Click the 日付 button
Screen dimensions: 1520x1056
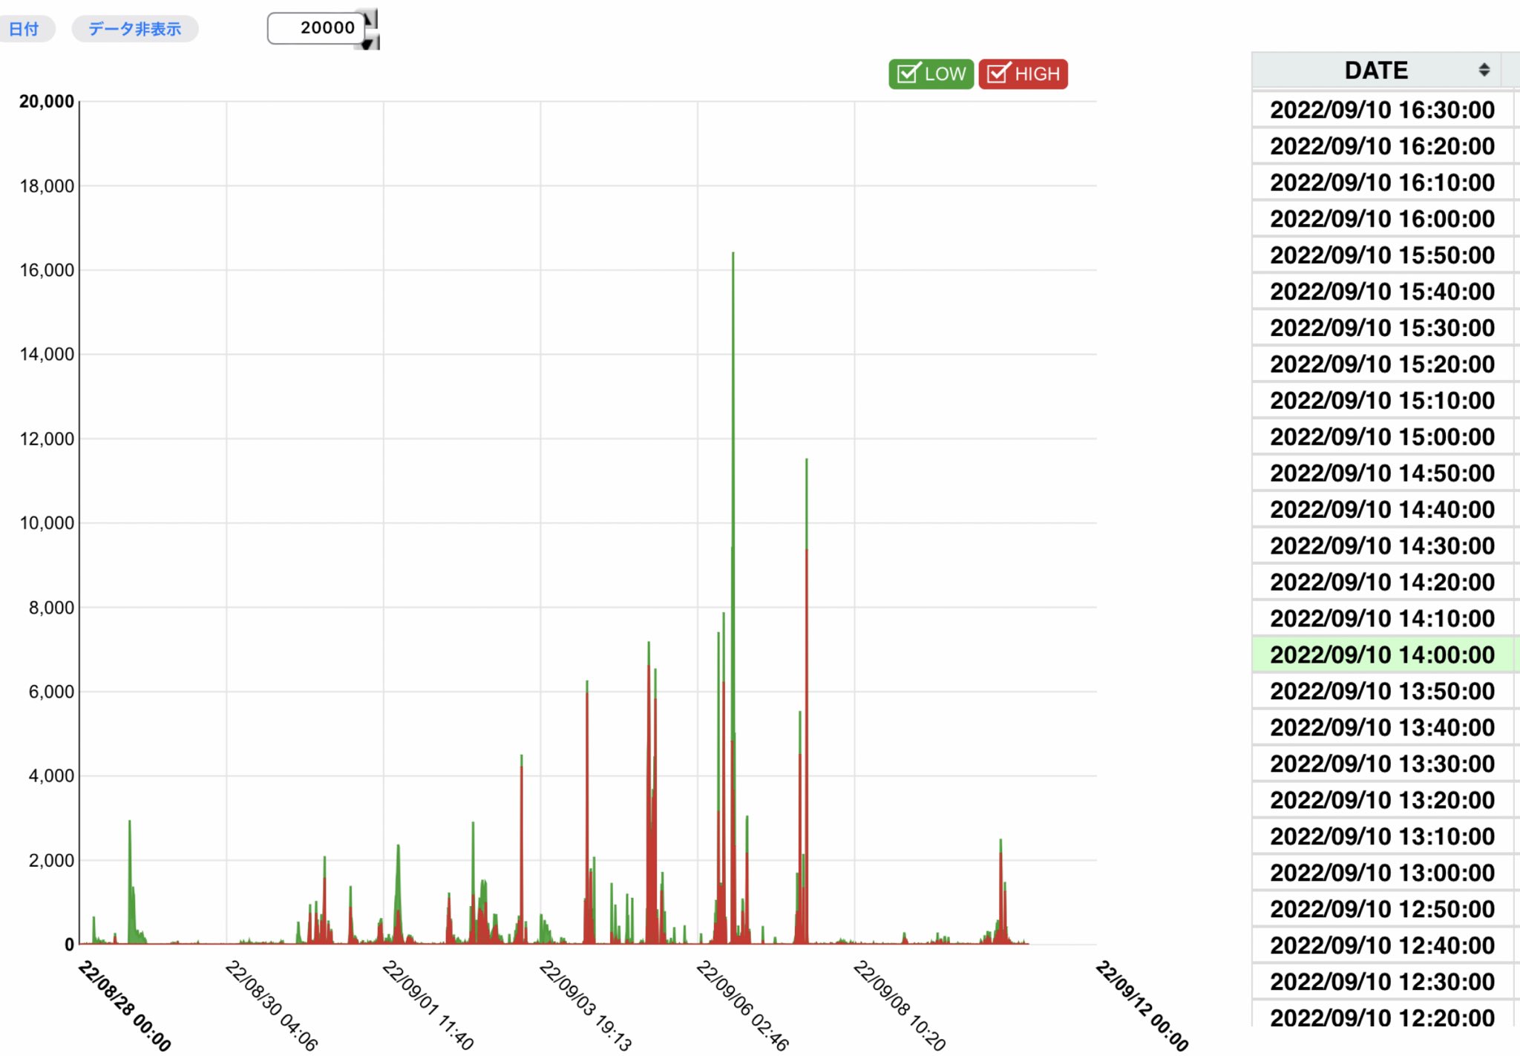tap(24, 29)
